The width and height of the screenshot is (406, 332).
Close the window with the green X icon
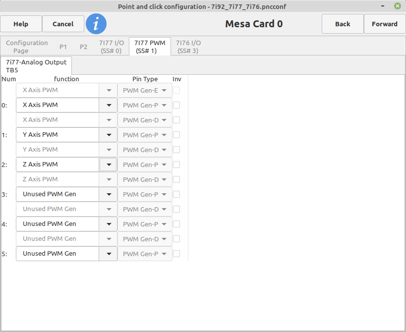click(398, 6)
